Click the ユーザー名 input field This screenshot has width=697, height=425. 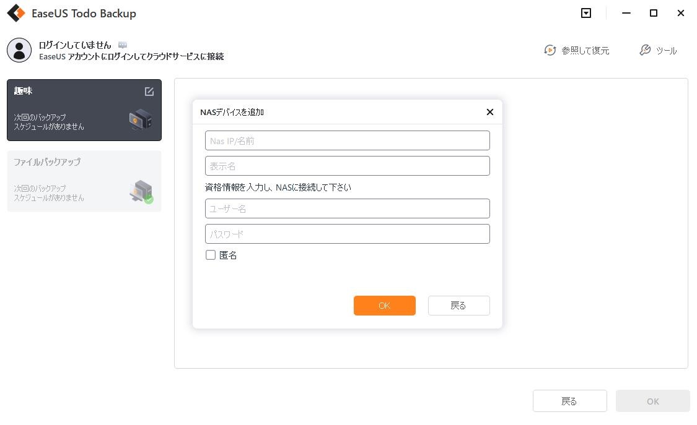347,208
